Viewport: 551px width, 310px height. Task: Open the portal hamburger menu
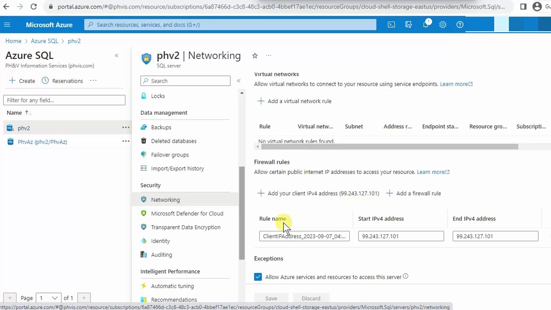click(x=7, y=25)
